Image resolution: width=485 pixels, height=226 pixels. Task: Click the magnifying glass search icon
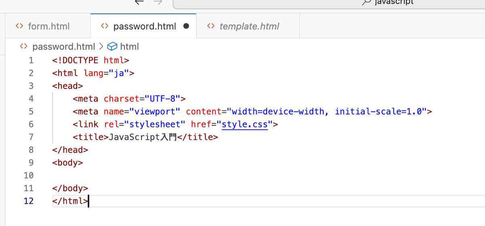[x=366, y=2]
